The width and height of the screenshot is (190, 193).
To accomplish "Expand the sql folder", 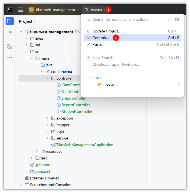I will [x=26, y=45].
